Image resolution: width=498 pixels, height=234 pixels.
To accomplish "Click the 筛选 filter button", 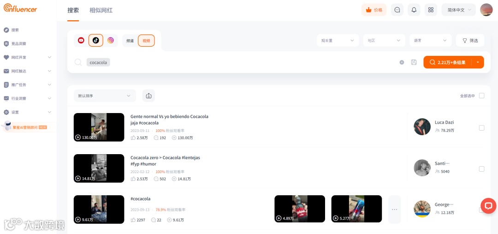I will (470, 40).
